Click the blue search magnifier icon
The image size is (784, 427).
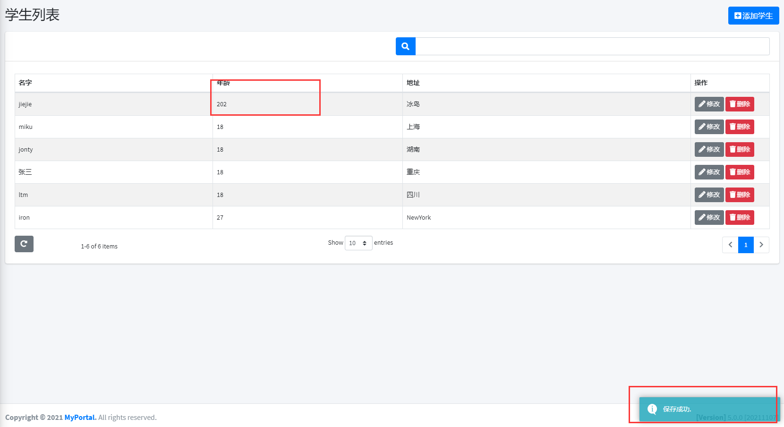(x=405, y=46)
